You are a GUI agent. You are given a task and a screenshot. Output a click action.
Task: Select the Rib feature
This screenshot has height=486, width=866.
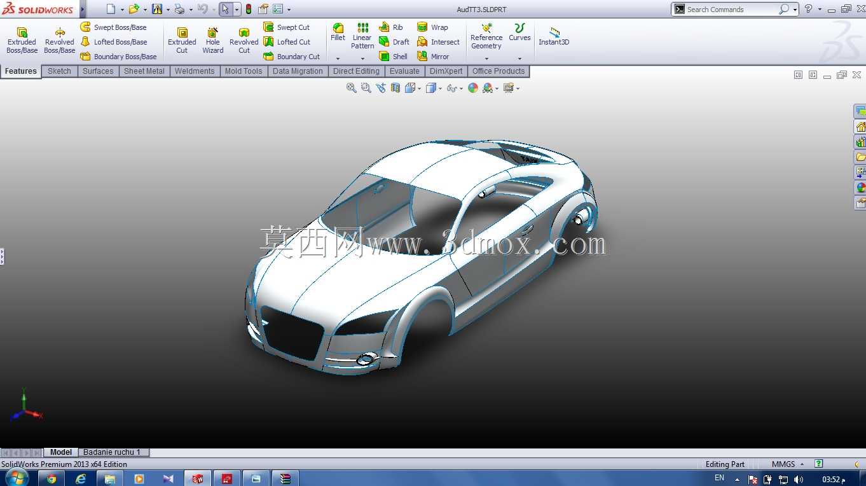[x=391, y=27]
